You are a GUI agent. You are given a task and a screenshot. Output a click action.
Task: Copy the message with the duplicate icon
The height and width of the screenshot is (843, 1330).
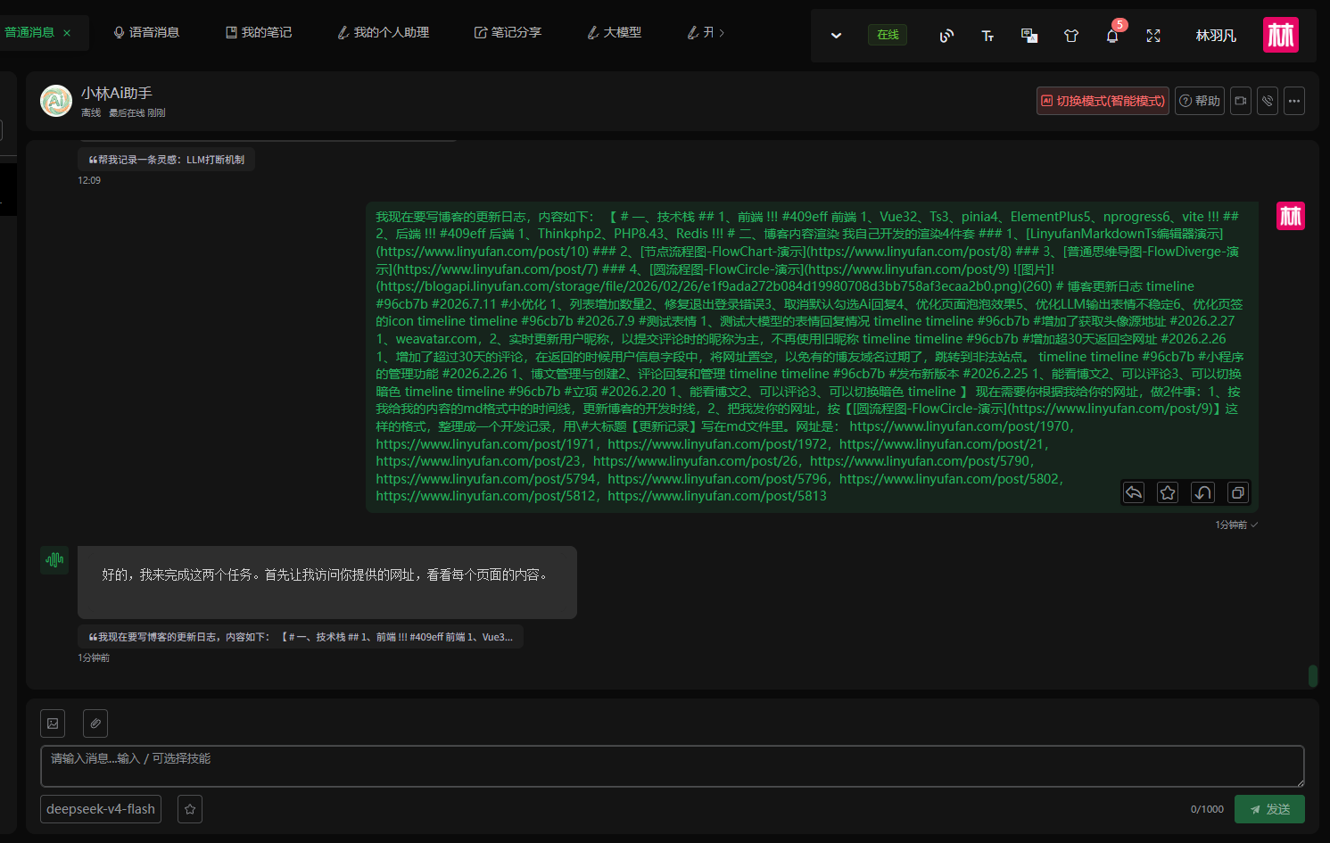[x=1237, y=492]
